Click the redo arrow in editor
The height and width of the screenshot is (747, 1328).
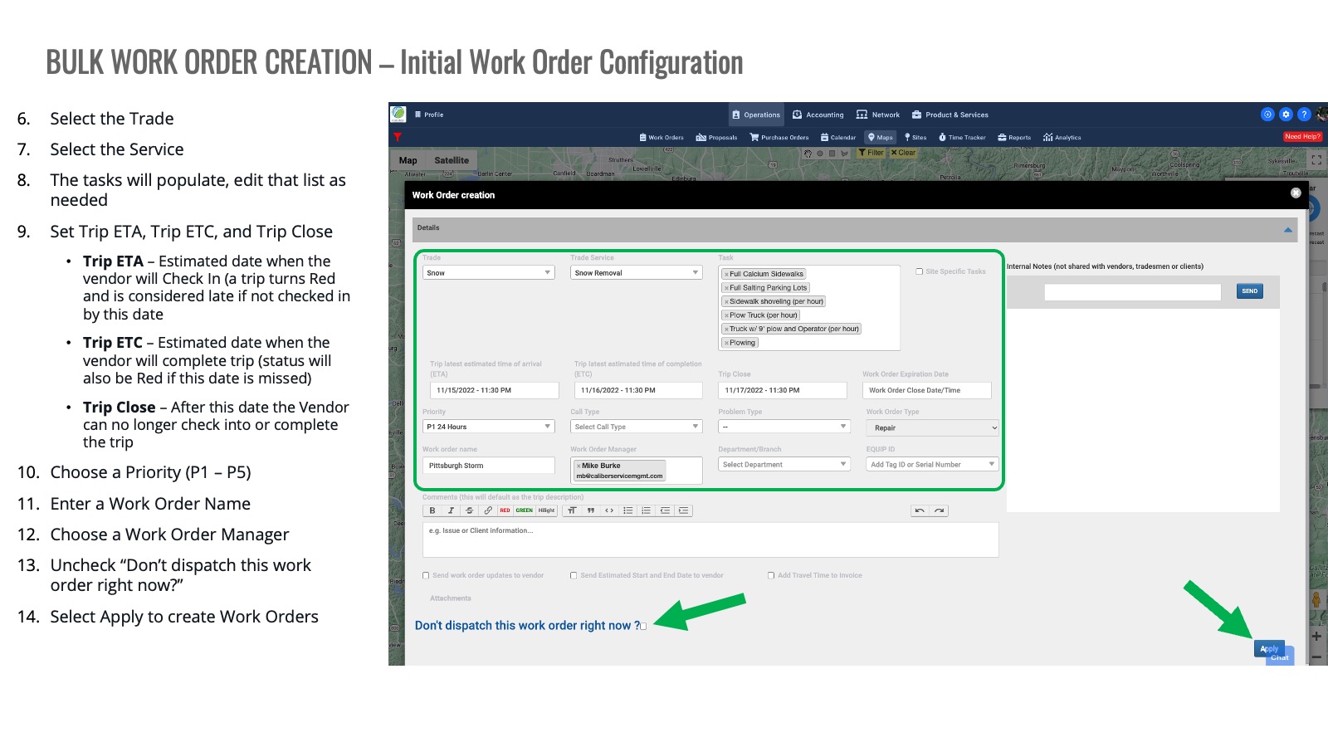939,510
